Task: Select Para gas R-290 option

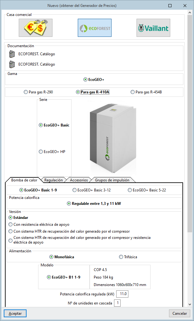Action: coord(38,92)
